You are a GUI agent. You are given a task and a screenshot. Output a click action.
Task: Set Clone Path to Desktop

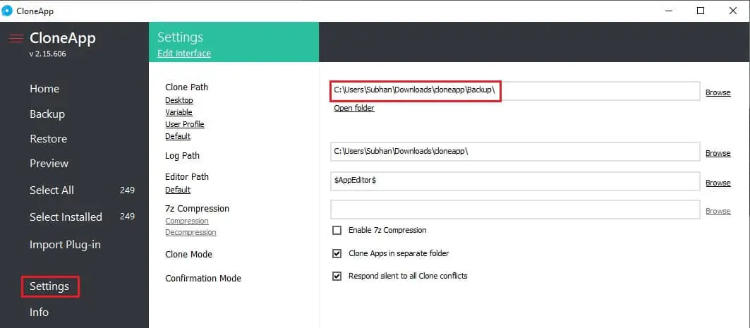pyautogui.click(x=179, y=100)
